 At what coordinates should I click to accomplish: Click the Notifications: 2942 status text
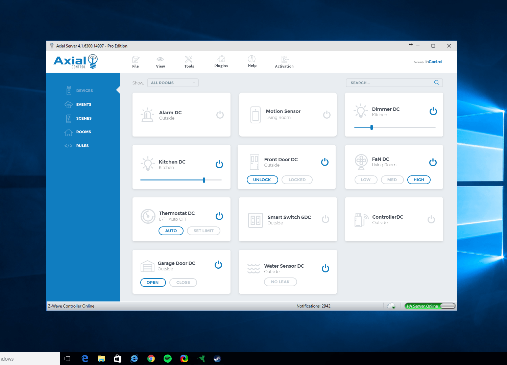tap(313, 306)
